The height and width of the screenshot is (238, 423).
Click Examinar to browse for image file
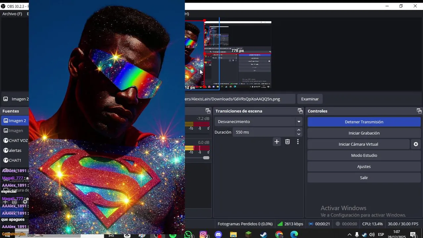click(x=310, y=99)
